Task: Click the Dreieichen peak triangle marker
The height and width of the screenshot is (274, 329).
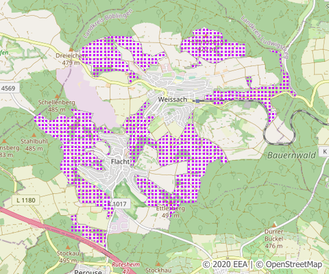Action: coord(71,49)
